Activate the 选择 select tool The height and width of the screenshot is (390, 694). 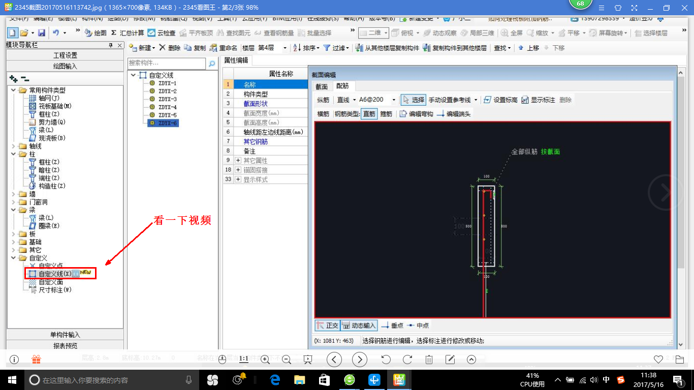click(x=413, y=100)
